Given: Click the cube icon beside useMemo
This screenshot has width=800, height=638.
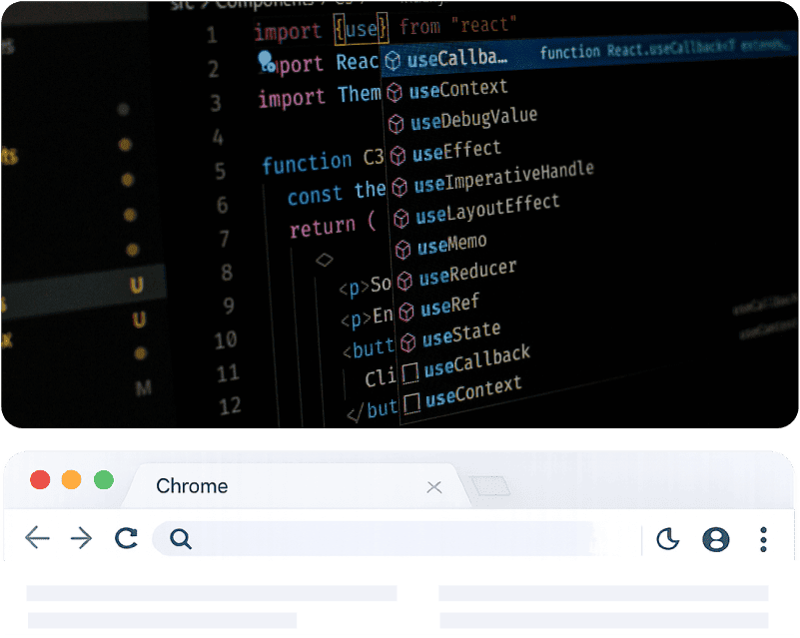Looking at the screenshot, I should 402,249.
